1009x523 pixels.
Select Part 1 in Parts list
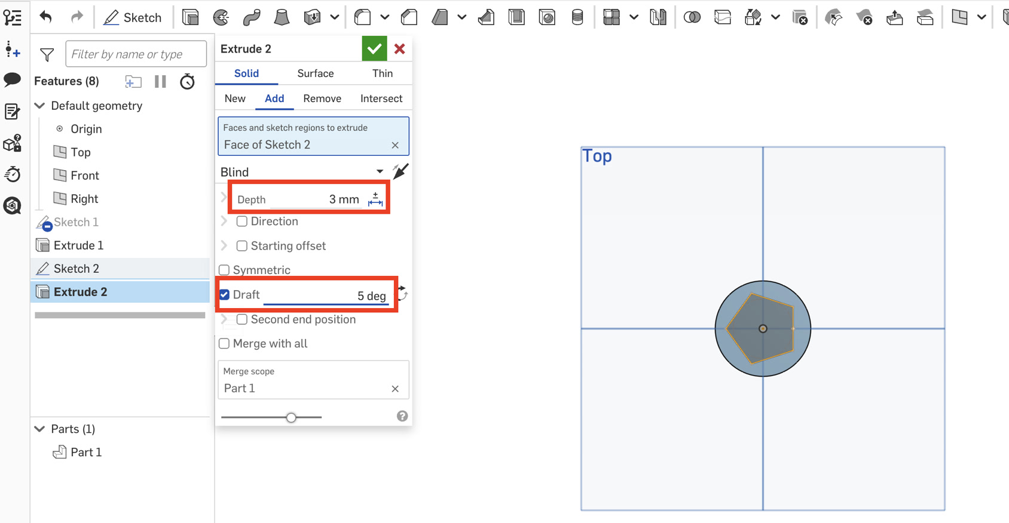pyautogui.click(x=86, y=452)
